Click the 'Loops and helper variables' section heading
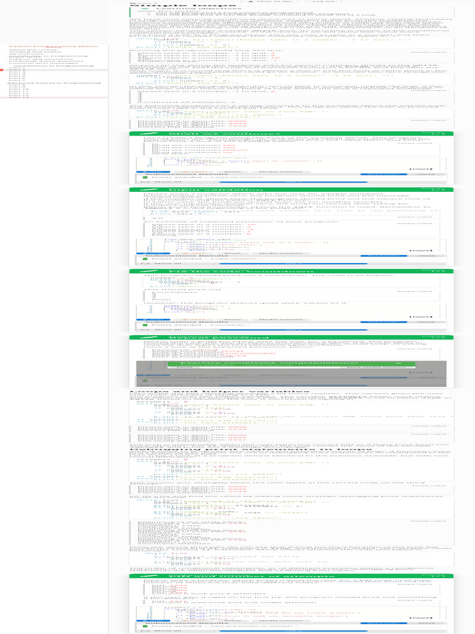The height and width of the screenshot is (634, 475). point(220,391)
